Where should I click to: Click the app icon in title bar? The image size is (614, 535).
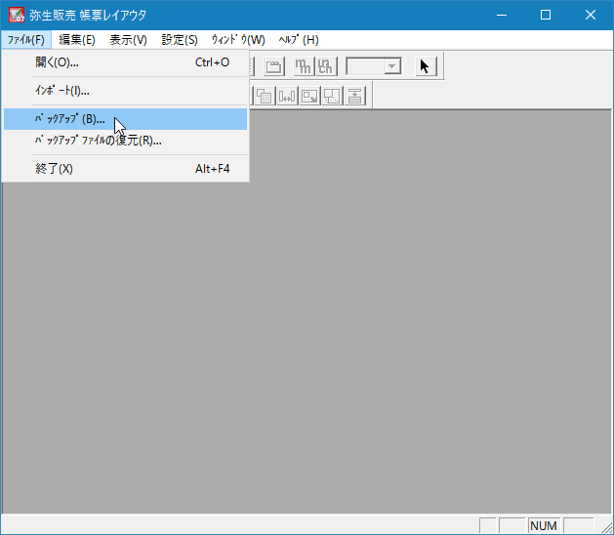pyautogui.click(x=17, y=15)
